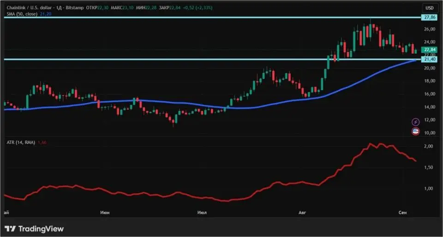Click the 26,00 level on the price scale

[429, 29]
